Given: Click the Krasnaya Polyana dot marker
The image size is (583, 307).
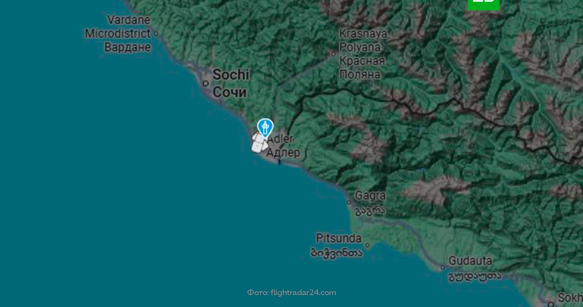Looking at the screenshot, I should (x=333, y=54).
